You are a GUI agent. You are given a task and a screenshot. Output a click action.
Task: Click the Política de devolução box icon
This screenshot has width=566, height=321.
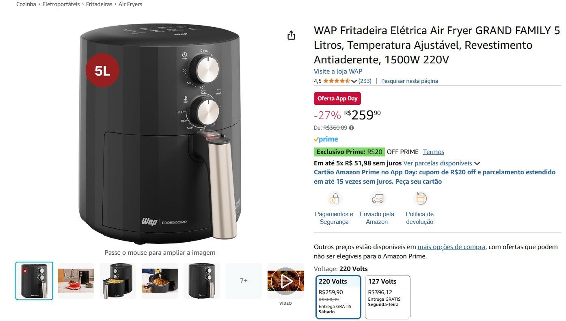420,199
